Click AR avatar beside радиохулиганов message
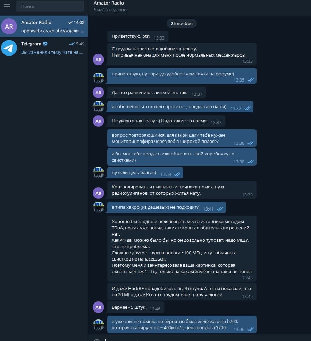 [x=98, y=193]
